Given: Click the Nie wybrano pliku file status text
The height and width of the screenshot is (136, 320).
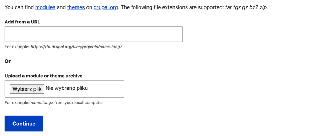Looking at the screenshot, I should coord(67,88).
